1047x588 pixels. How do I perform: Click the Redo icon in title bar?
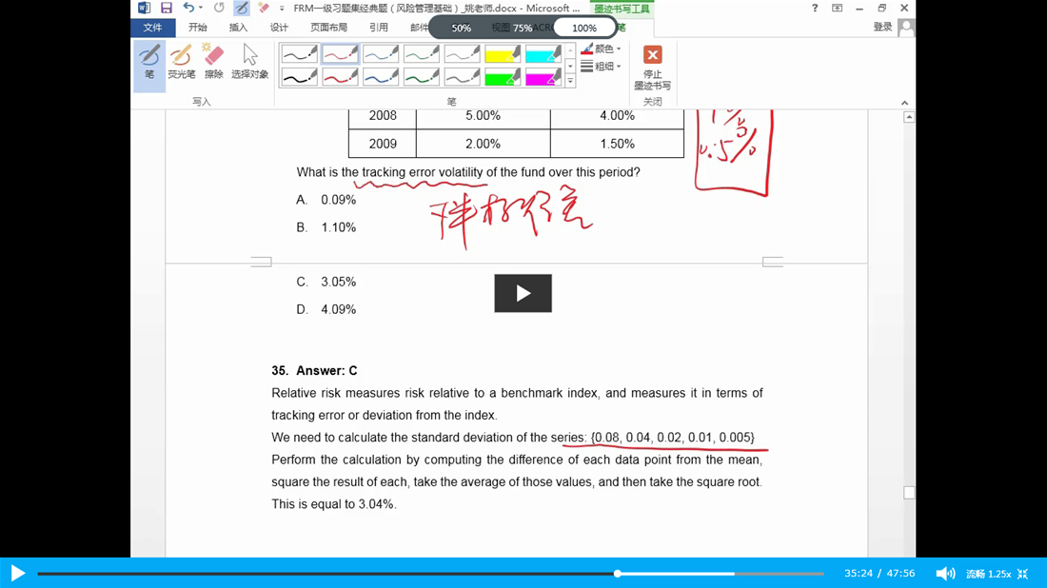pyautogui.click(x=219, y=8)
